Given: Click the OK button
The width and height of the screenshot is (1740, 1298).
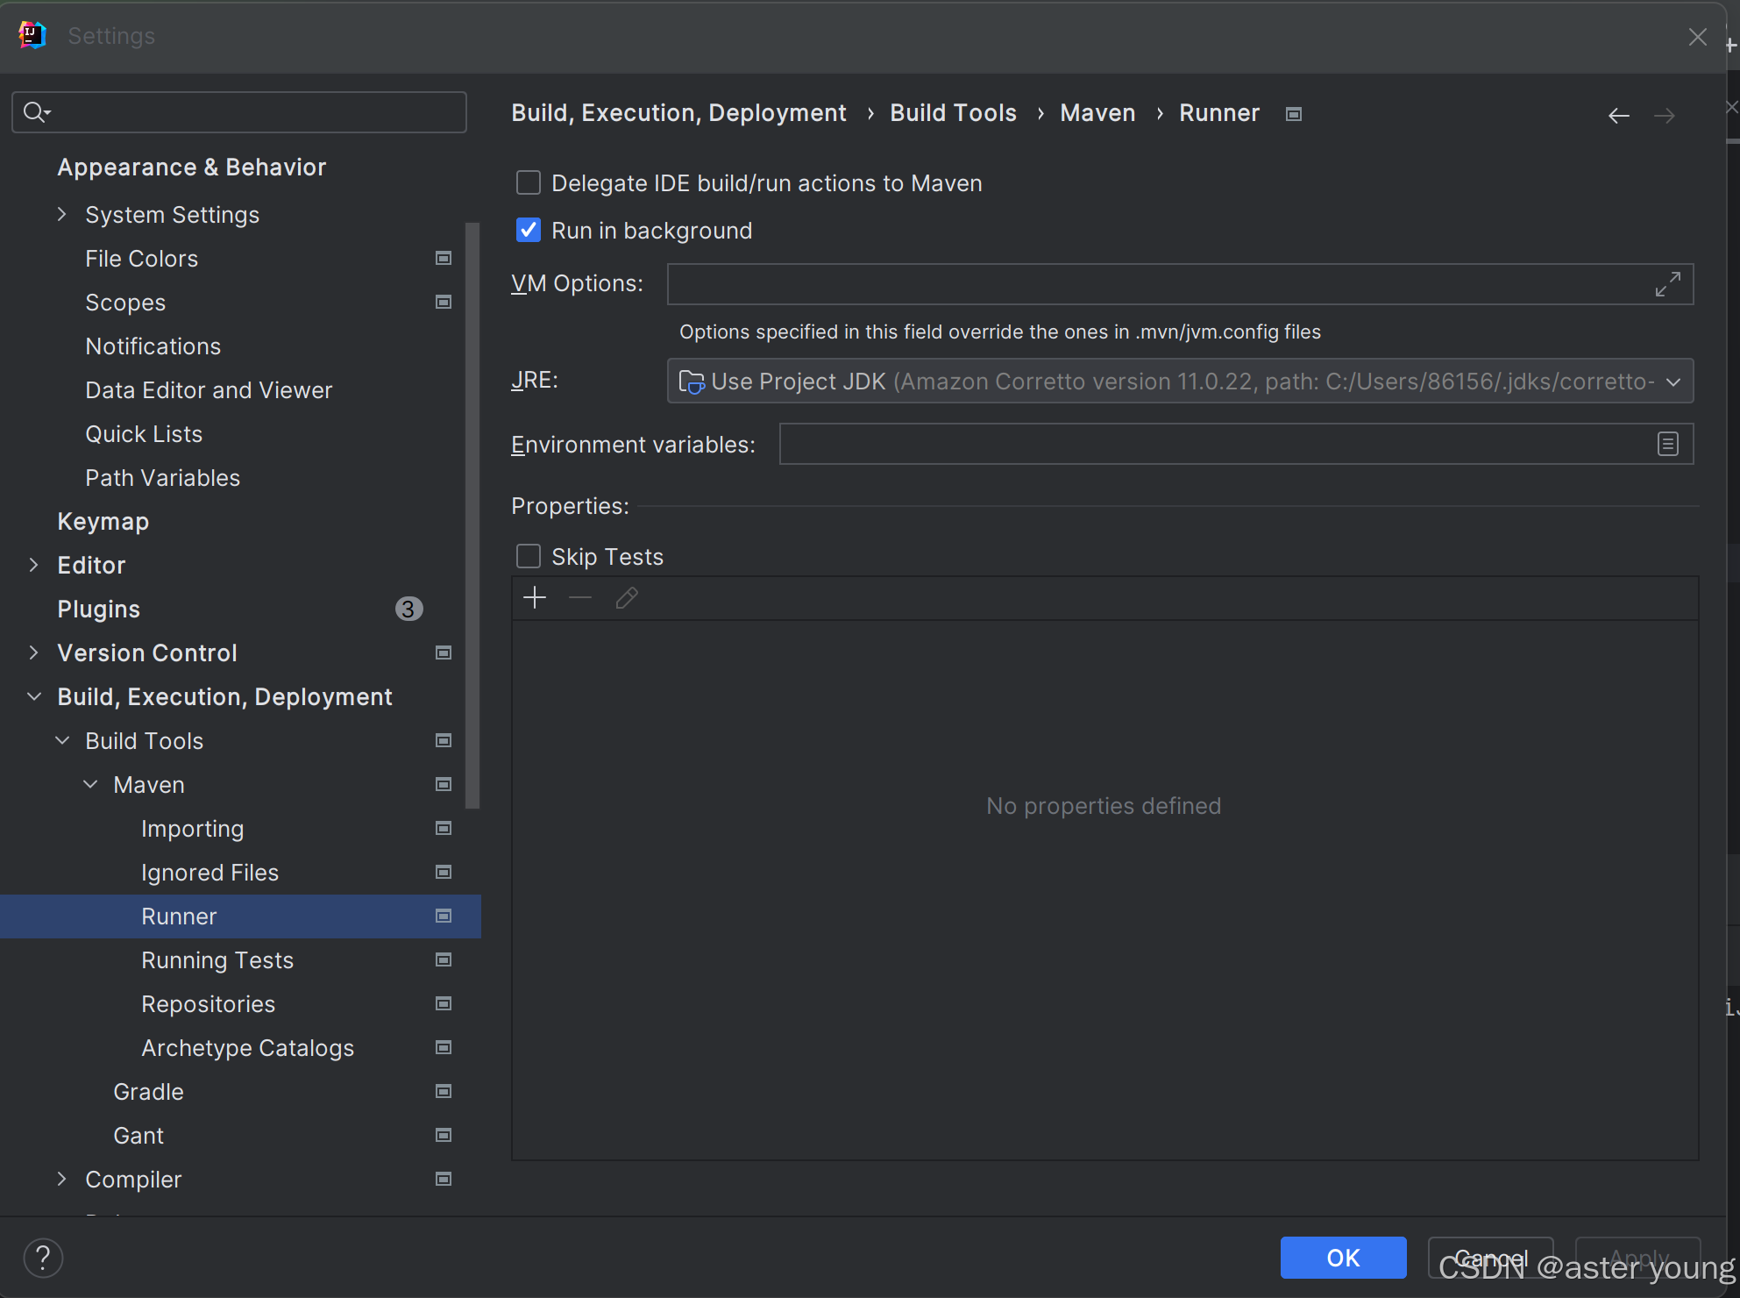Looking at the screenshot, I should pos(1342,1258).
